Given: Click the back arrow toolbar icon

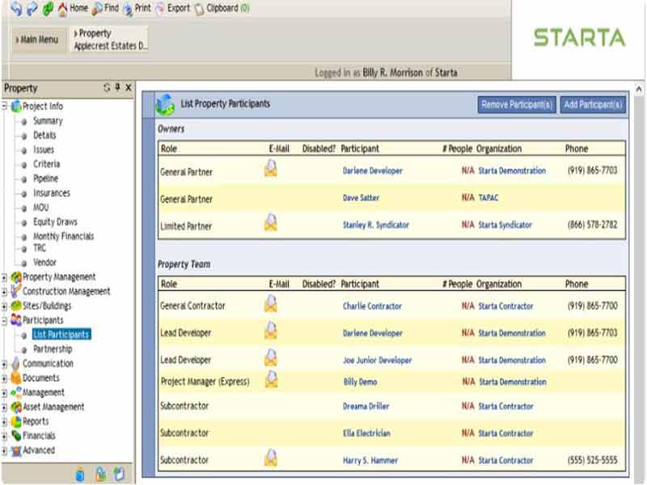Looking at the screenshot, I should tap(16, 8).
